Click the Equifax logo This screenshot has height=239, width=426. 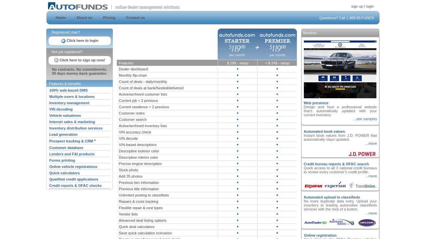click(314, 186)
